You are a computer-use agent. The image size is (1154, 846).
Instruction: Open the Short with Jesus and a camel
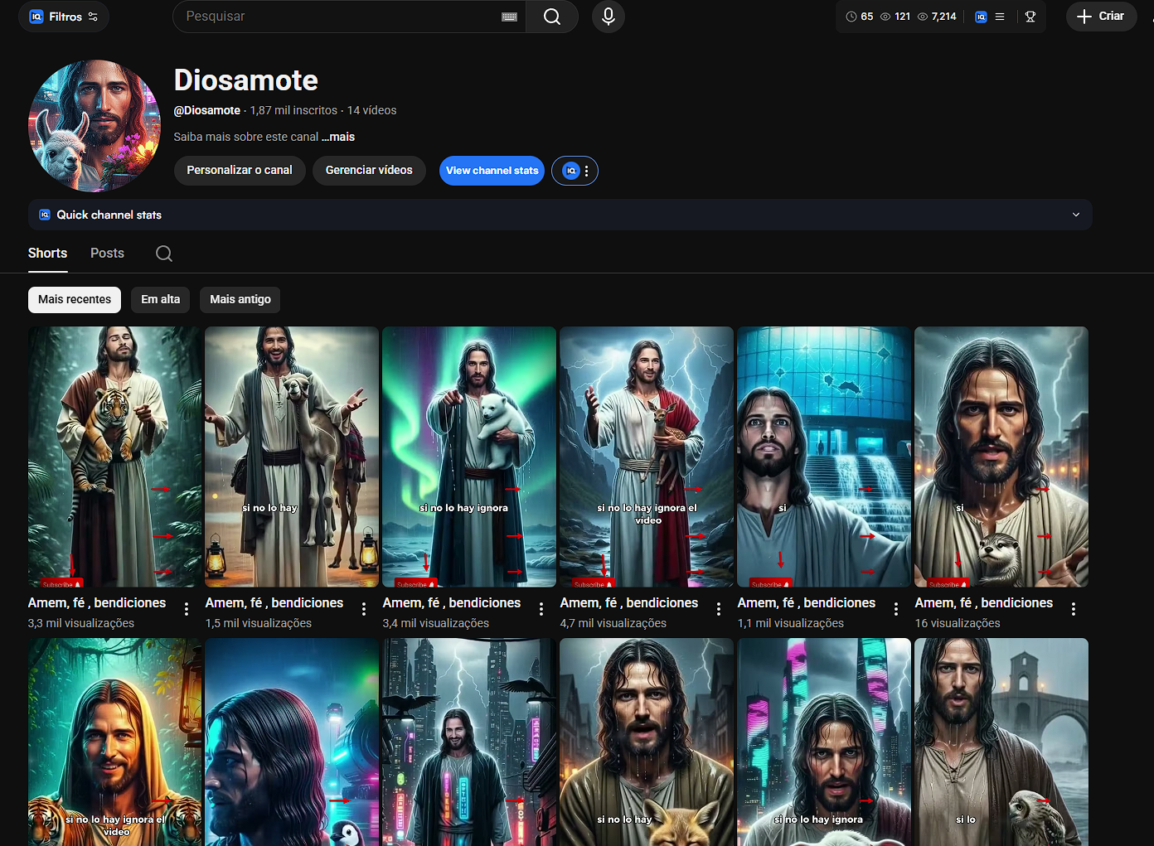click(292, 457)
